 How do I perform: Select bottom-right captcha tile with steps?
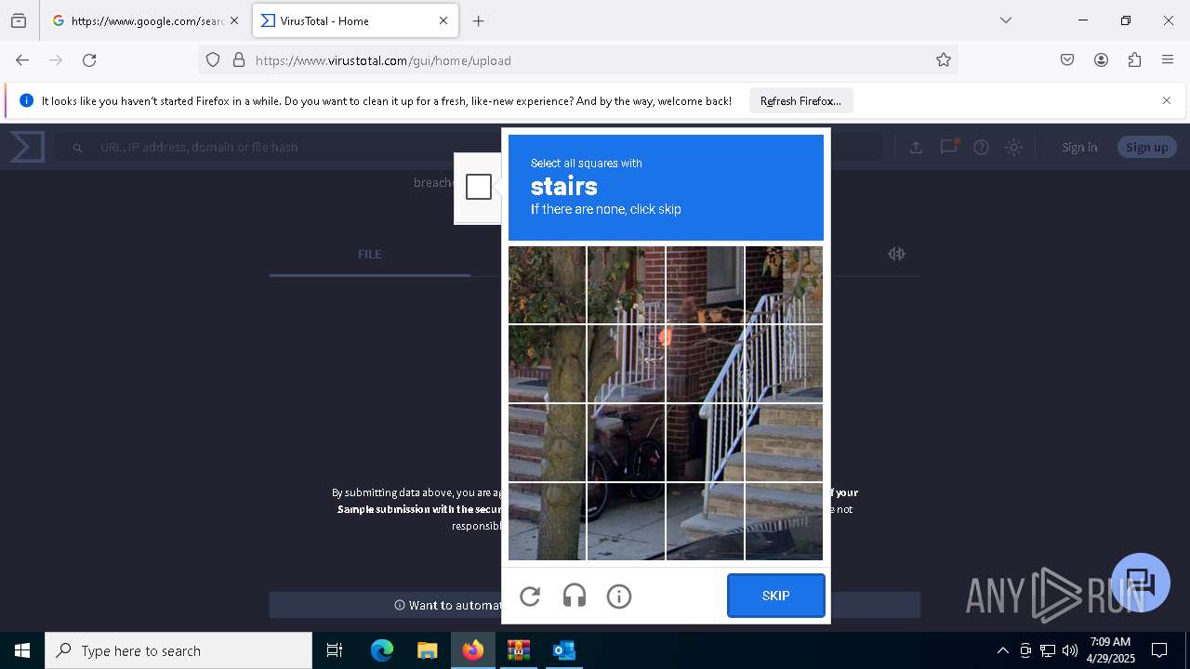point(784,521)
